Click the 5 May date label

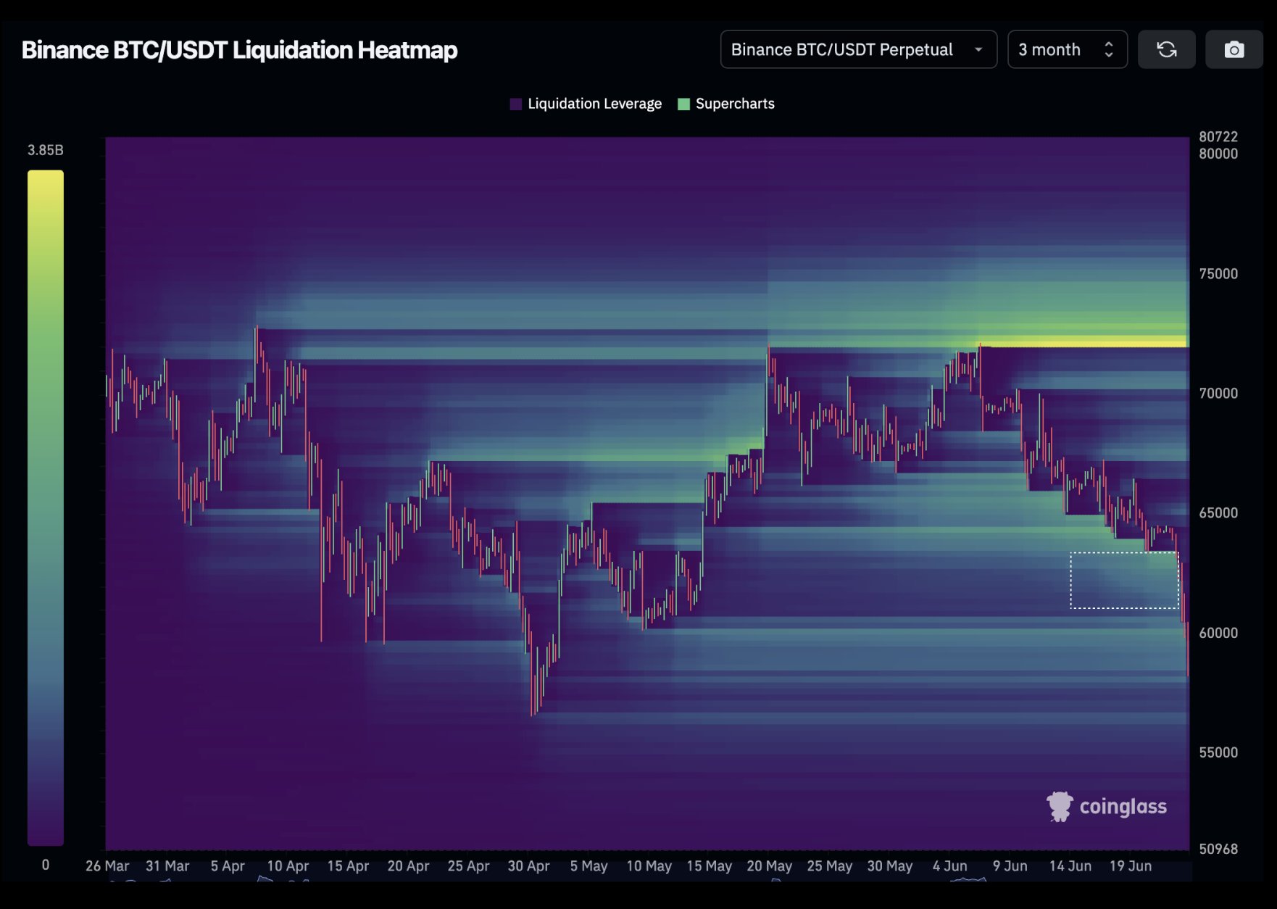(588, 866)
